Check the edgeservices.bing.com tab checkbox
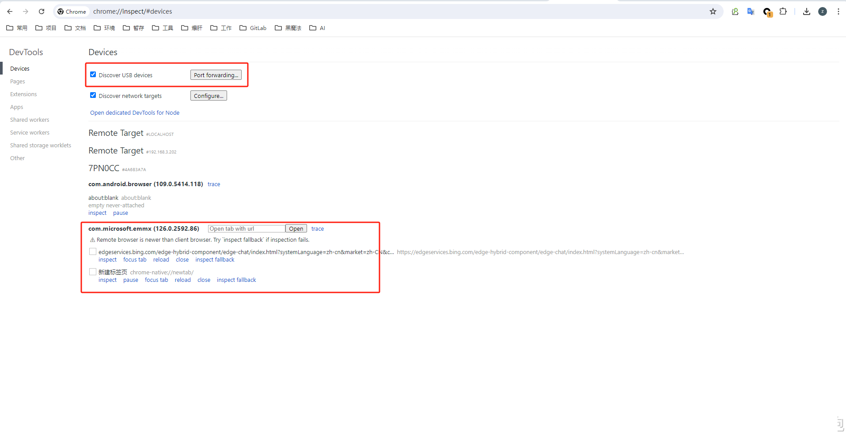Image resolution: width=846 pixels, height=438 pixels. click(93, 251)
